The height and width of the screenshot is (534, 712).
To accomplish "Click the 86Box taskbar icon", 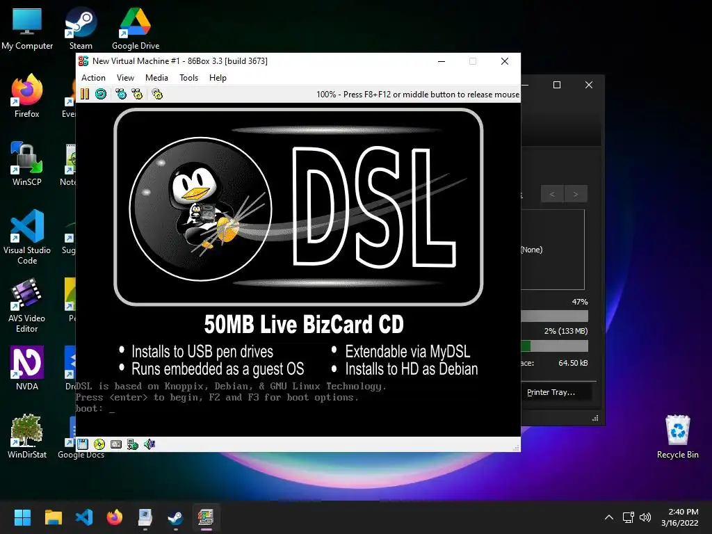I will coord(206,517).
